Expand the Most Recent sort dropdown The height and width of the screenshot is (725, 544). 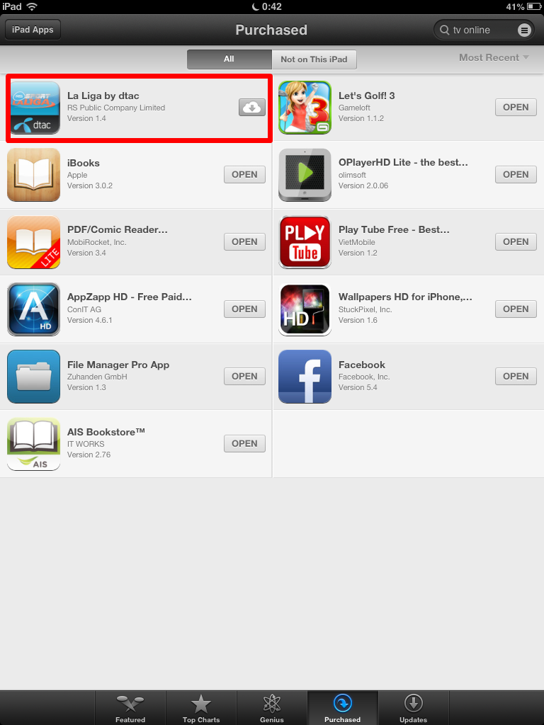click(x=494, y=58)
